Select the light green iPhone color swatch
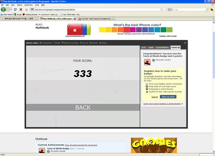This screenshot has width=215, height=156. 170,30
